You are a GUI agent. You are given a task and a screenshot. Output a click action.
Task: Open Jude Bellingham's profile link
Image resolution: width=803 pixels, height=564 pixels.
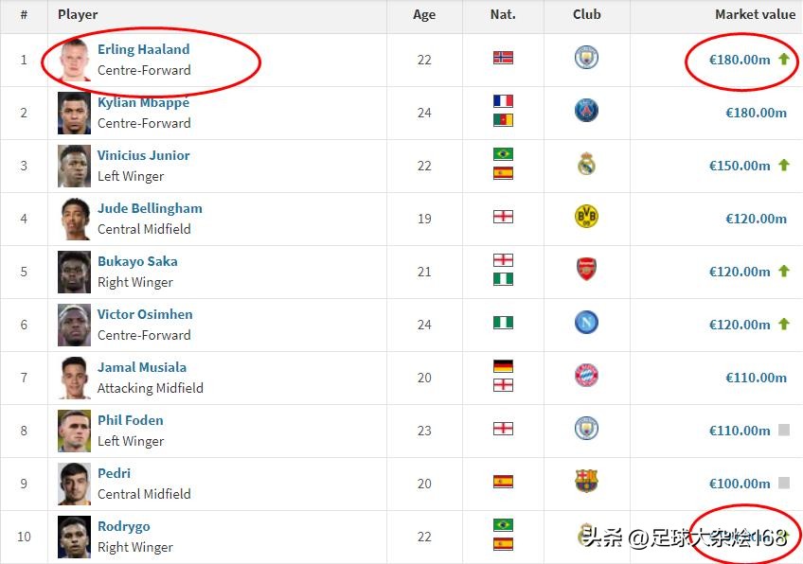pyautogui.click(x=150, y=208)
